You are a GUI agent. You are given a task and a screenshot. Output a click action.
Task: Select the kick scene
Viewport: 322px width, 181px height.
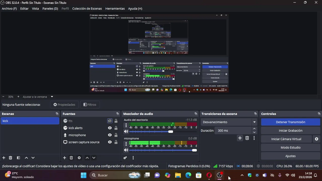(30, 121)
